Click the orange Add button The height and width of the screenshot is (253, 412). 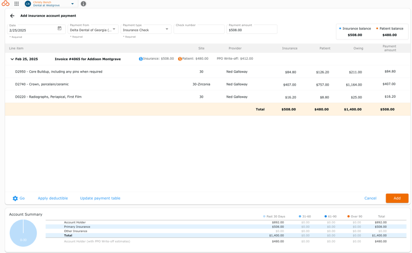pyautogui.click(x=397, y=199)
